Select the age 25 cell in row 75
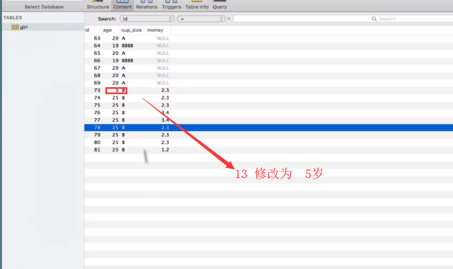Image resolution: width=453 pixels, height=269 pixels. (116, 105)
